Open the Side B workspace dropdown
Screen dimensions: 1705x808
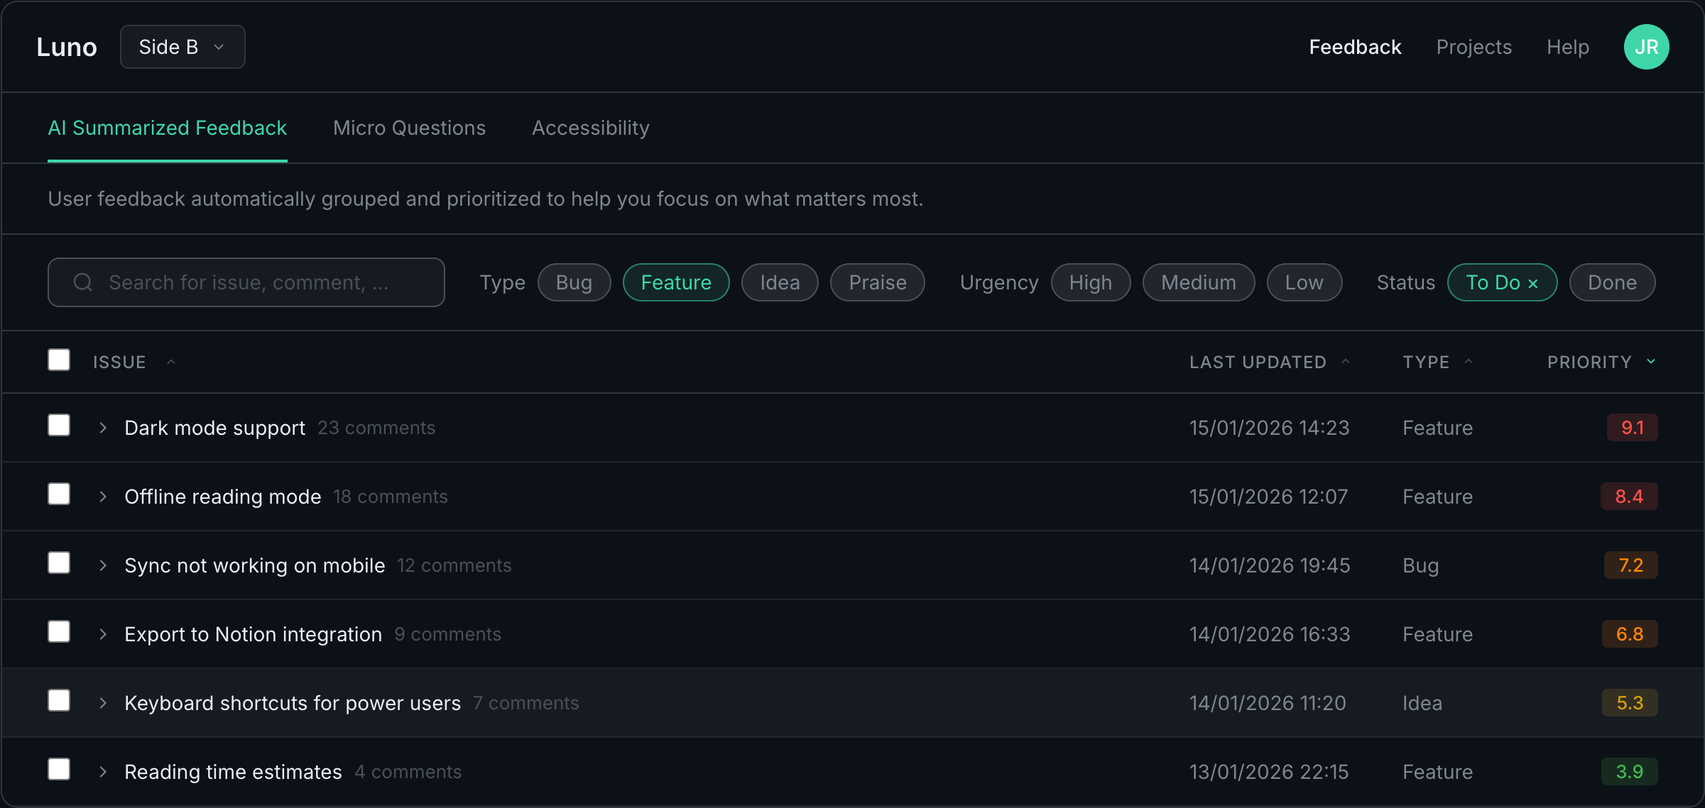click(x=182, y=46)
